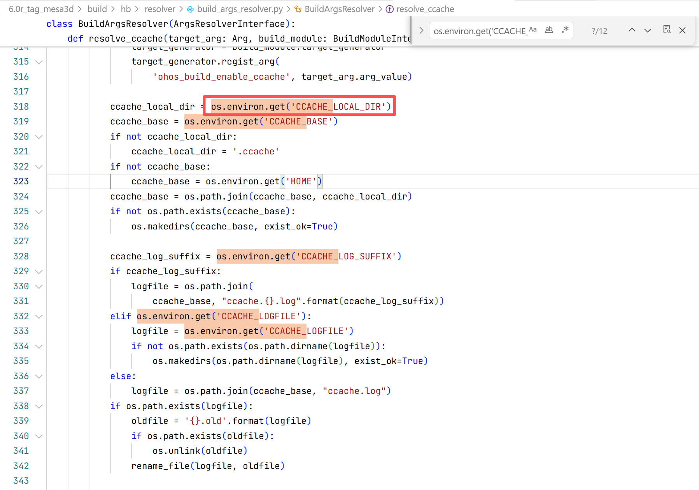Image resolution: width=699 pixels, height=490 pixels.
Task: Click ccache_log_suffix variable on line 329
Action: (171, 271)
